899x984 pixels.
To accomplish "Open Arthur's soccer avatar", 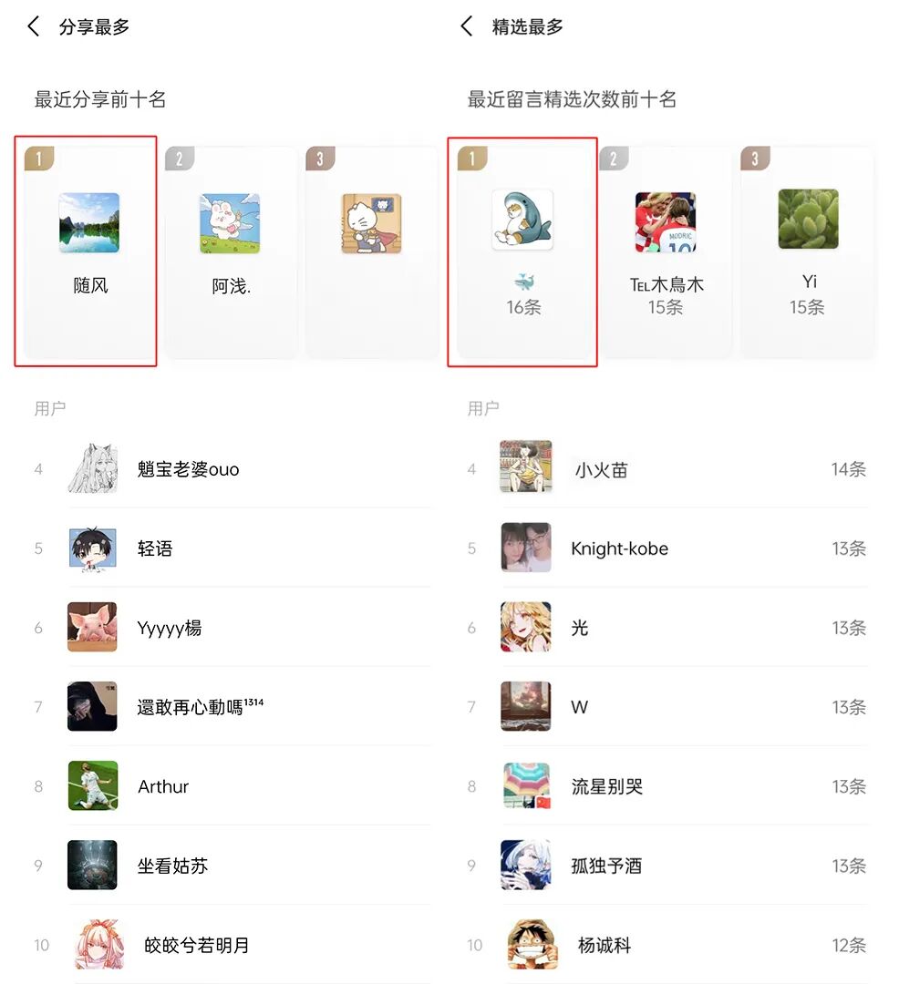I will click(92, 785).
